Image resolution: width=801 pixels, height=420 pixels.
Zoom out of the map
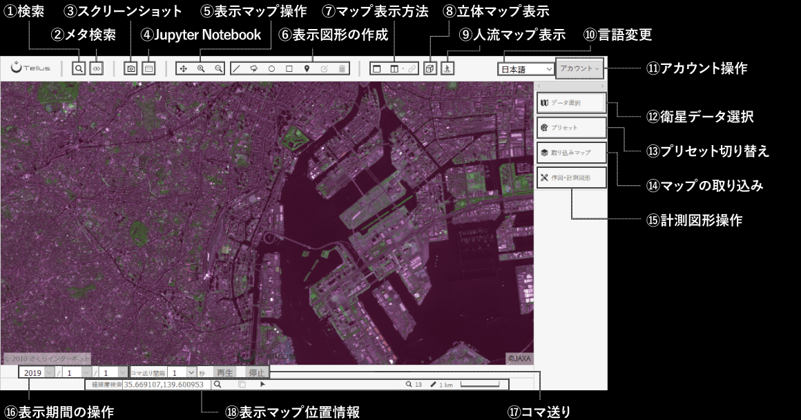pyautogui.click(x=218, y=68)
